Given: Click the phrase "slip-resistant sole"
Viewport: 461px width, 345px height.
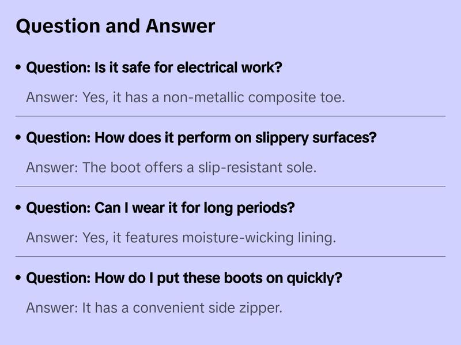Looking at the screenshot, I should [264, 168].
